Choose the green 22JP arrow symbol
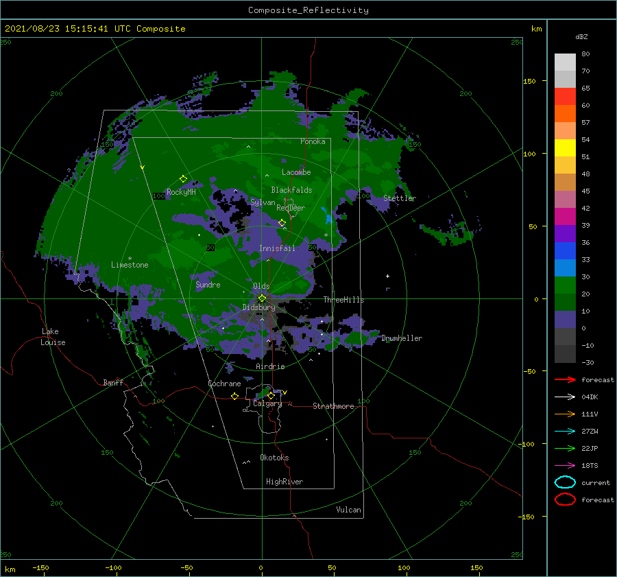617x577 pixels. coord(565,448)
